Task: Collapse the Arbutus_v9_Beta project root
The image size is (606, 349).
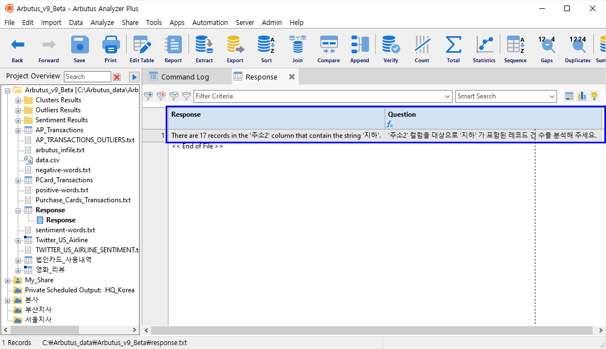Action: pyautogui.click(x=7, y=91)
